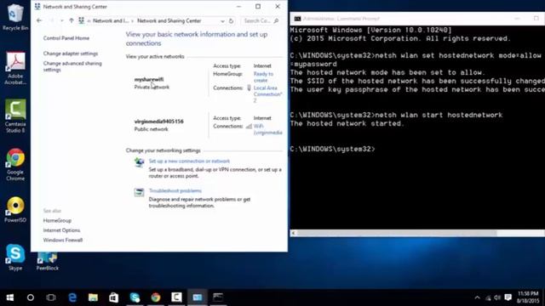Switch to Network and Sharing Center taskbar button

pyautogui.click(x=198, y=297)
